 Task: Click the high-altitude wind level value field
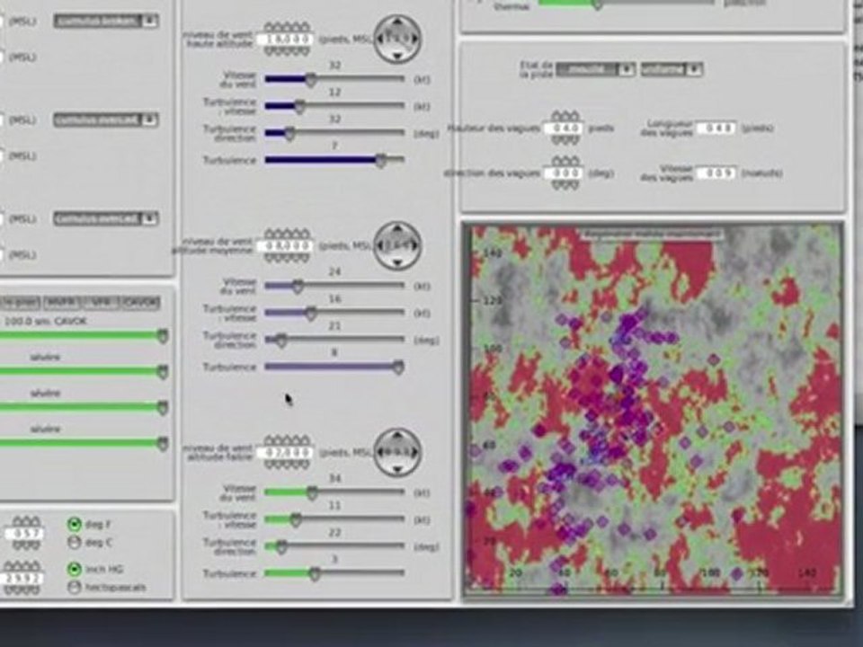pyautogui.click(x=285, y=40)
